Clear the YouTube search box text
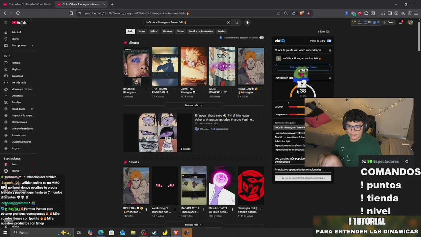This screenshot has width=421, height=237. click(228, 22)
